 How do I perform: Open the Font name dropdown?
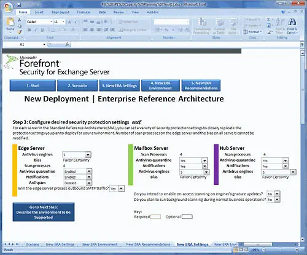(51, 22)
